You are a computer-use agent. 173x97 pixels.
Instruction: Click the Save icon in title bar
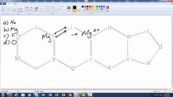click(4, 1)
